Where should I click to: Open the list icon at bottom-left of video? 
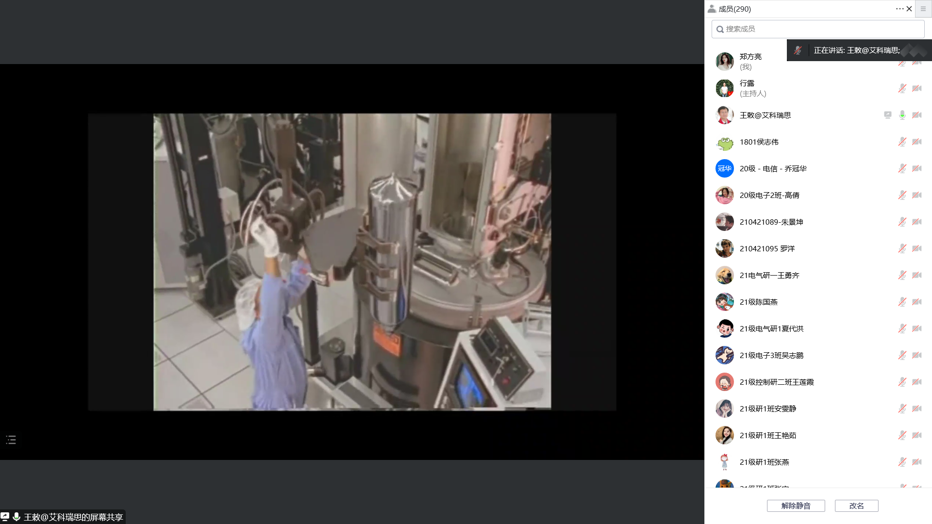coord(11,440)
